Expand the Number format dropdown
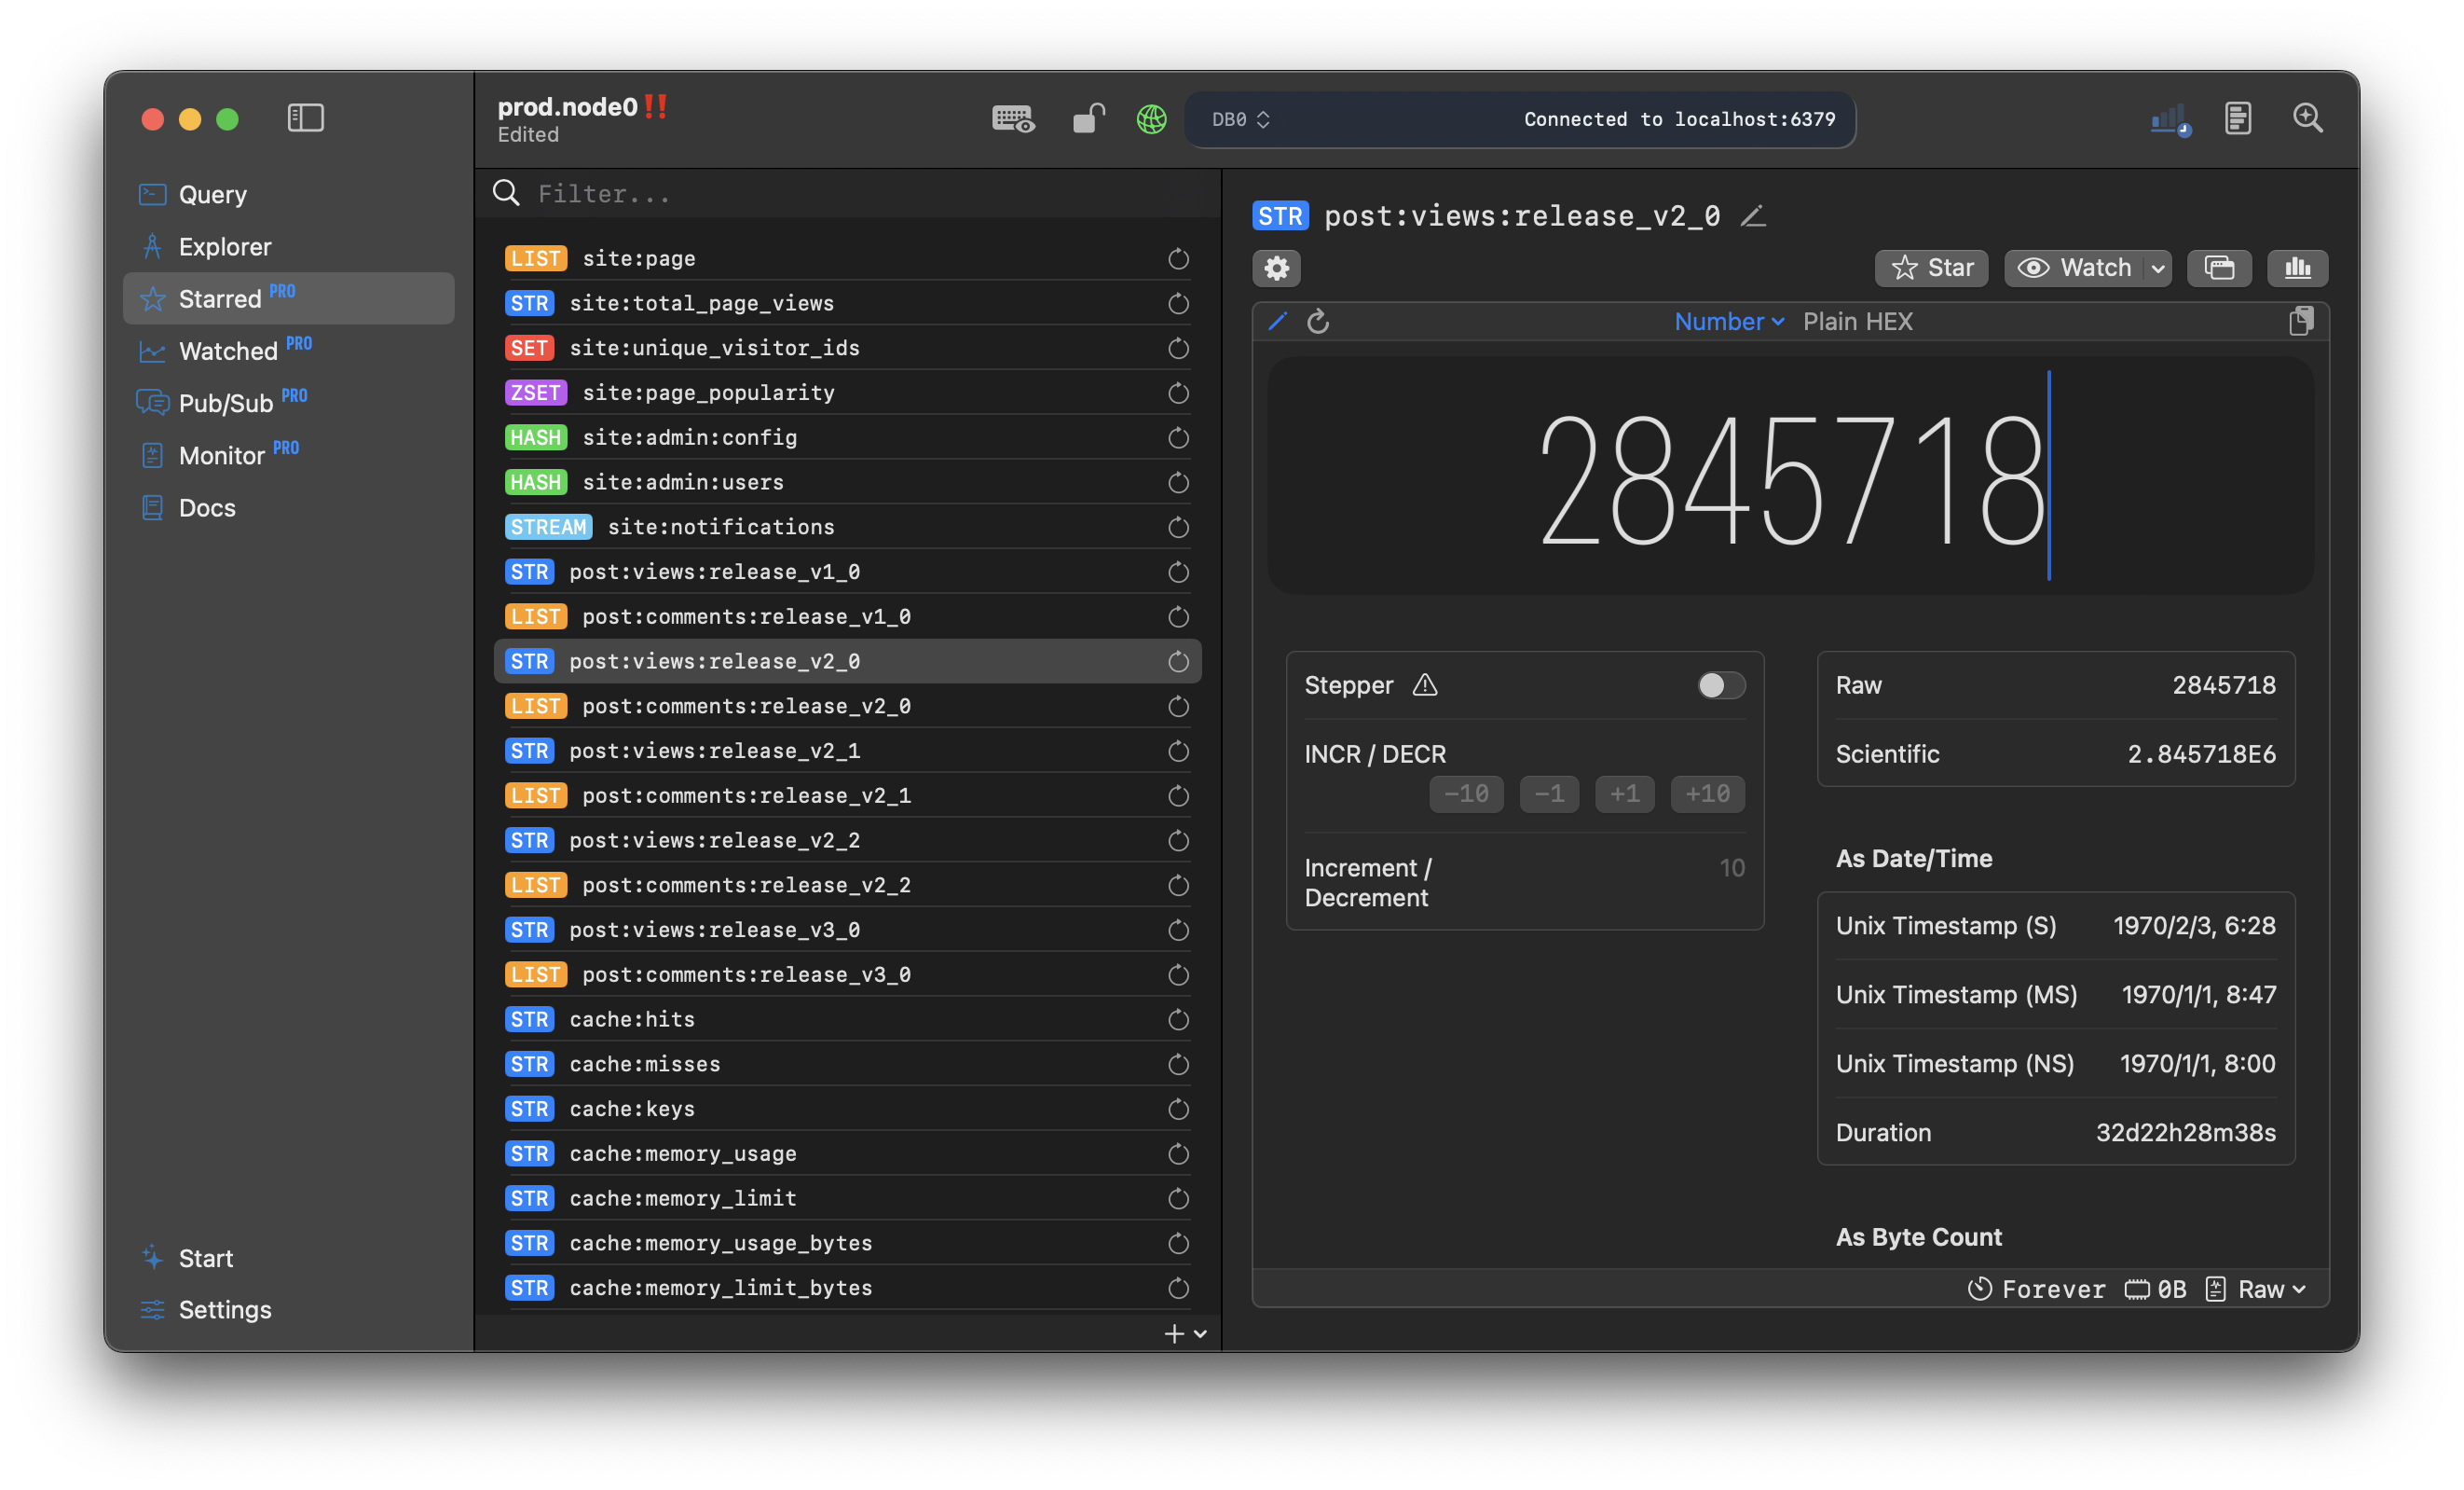This screenshot has width=2464, height=1490. (x=1728, y=321)
